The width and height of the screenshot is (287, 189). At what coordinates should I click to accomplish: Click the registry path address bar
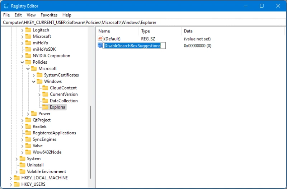pos(143,22)
